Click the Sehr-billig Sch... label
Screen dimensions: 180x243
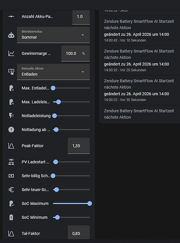(36, 176)
